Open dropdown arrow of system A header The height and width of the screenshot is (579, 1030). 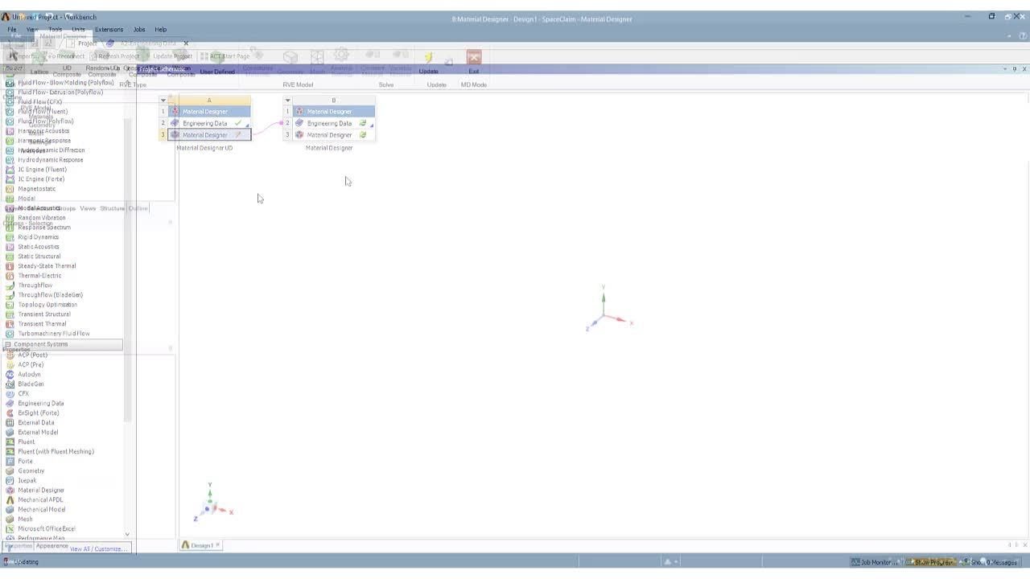(x=163, y=101)
